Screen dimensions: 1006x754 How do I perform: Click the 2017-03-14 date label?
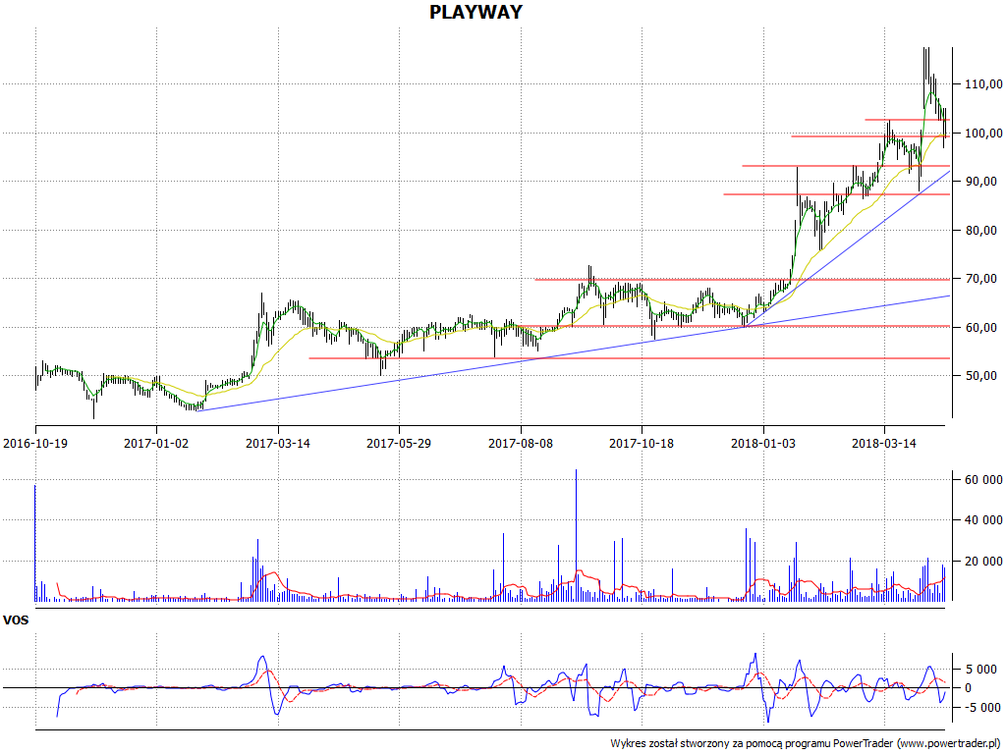[x=278, y=443]
